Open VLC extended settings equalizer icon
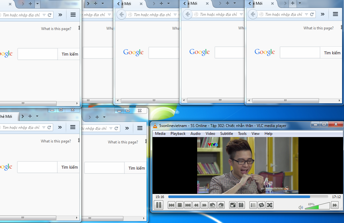 (241, 205)
